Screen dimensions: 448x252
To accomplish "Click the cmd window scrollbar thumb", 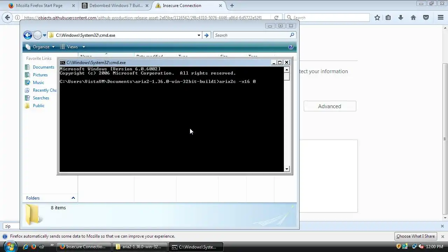I will click(287, 76).
